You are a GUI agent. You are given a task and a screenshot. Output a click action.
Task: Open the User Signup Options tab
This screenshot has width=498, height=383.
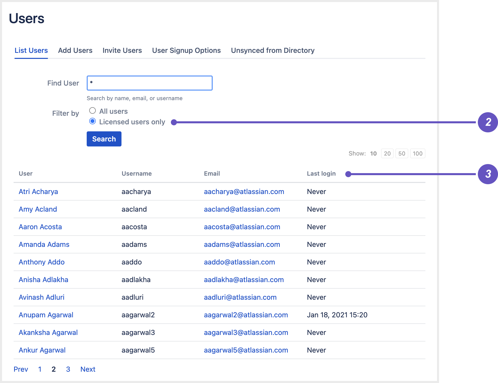click(186, 50)
